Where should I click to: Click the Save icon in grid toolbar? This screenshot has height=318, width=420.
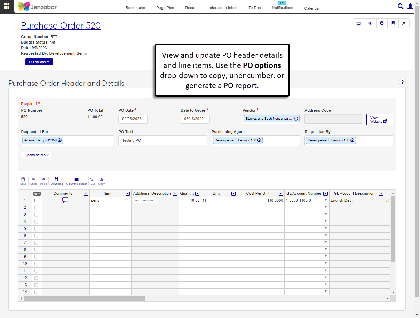pyautogui.click(x=23, y=180)
